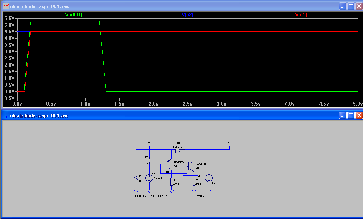
Task: Click the ground symbol under R1
Action: 171,191
